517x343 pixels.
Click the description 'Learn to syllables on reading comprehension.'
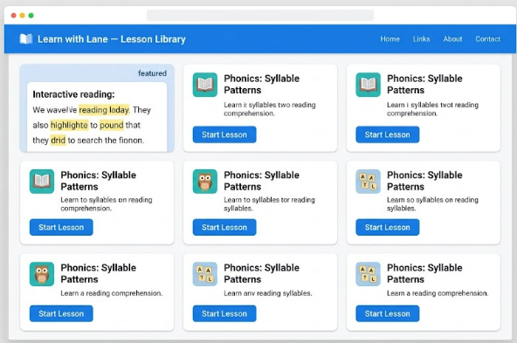(107, 204)
